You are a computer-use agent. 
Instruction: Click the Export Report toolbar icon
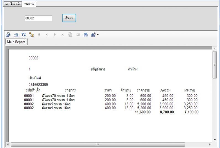pos(8,35)
